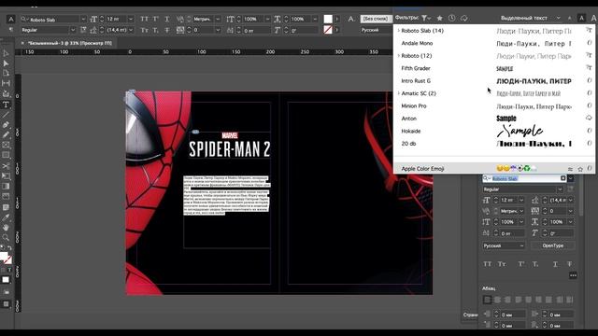Toggle Subscript in the Properties panel
Screen dimensions: 598x336
pyautogui.click(x=535, y=263)
